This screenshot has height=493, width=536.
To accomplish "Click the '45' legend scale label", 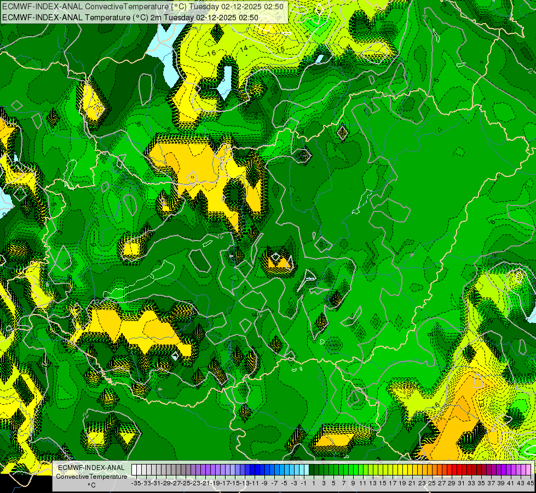I will (530, 483).
